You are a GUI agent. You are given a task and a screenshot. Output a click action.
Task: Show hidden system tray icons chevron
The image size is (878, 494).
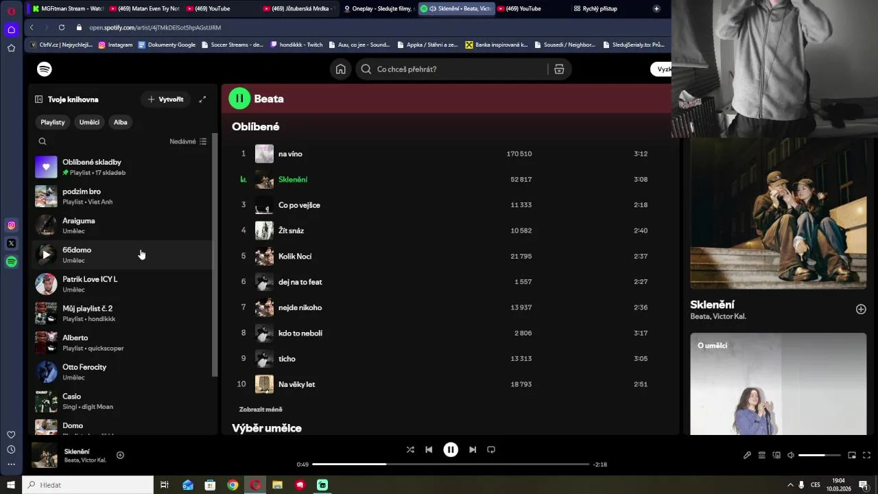click(790, 485)
